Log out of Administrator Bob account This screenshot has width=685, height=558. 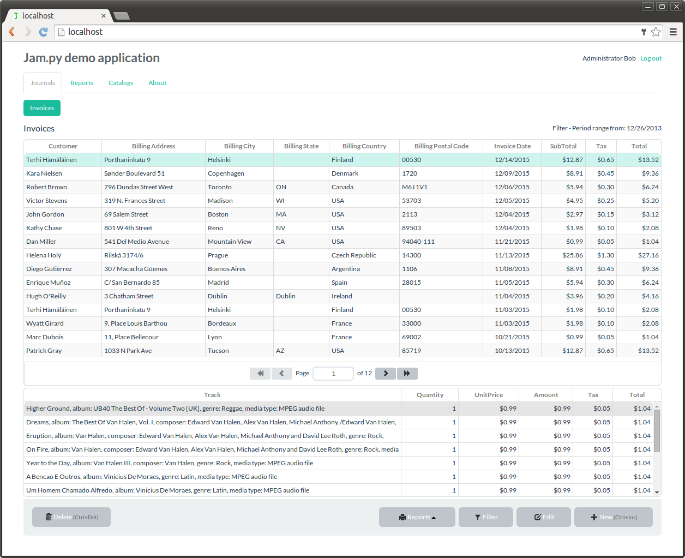tap(651, 58)
